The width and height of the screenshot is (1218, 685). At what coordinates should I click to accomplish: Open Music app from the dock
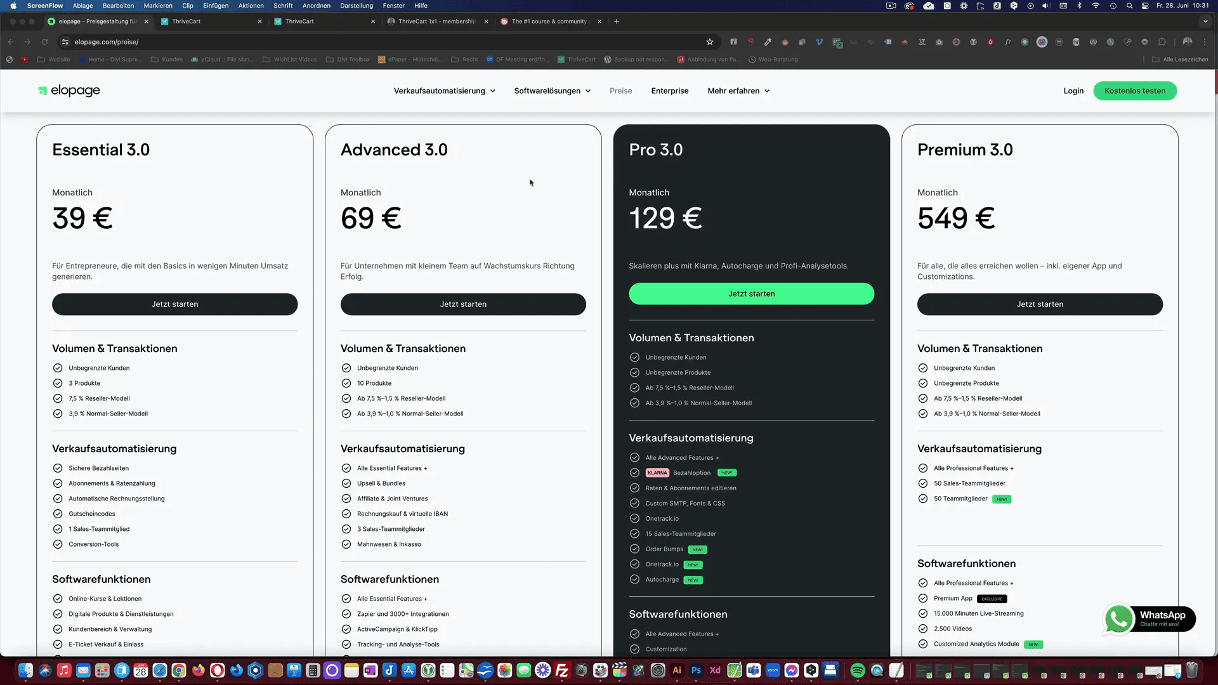pyautogui.click(x=64, y=670)
